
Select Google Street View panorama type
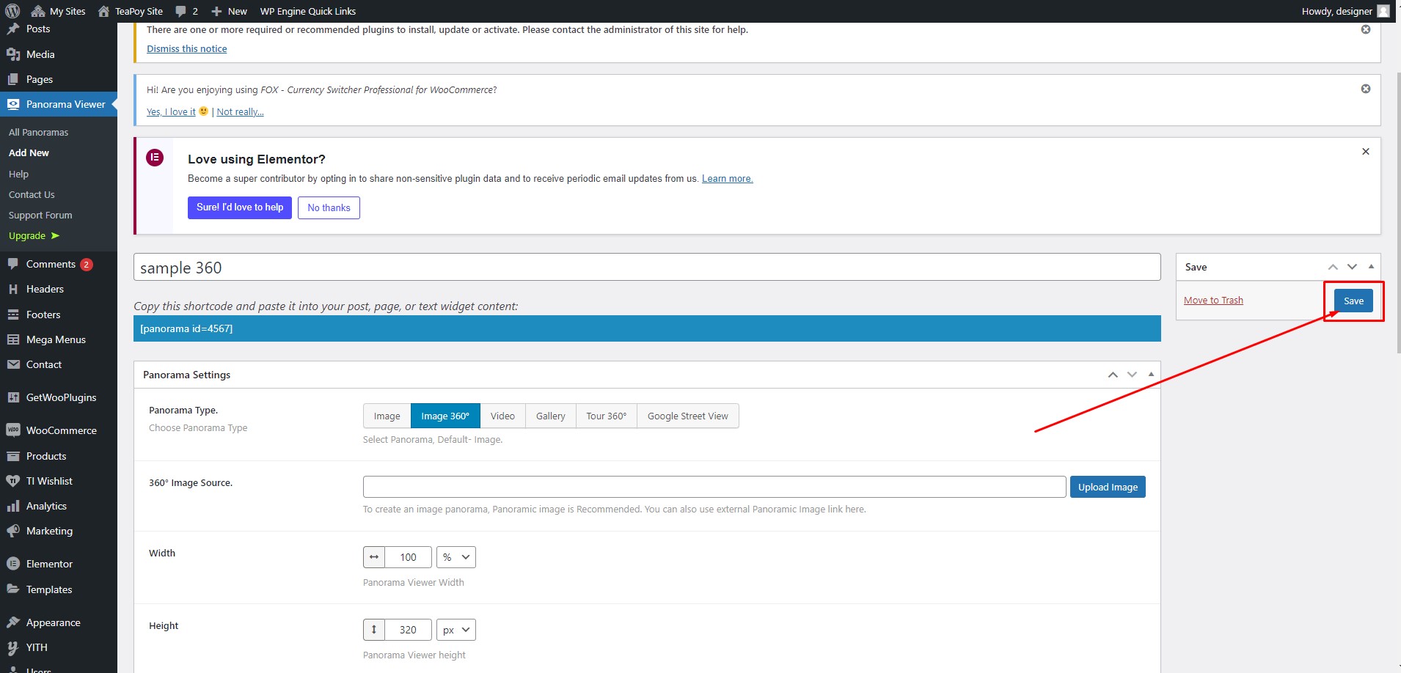coord(688,416)
